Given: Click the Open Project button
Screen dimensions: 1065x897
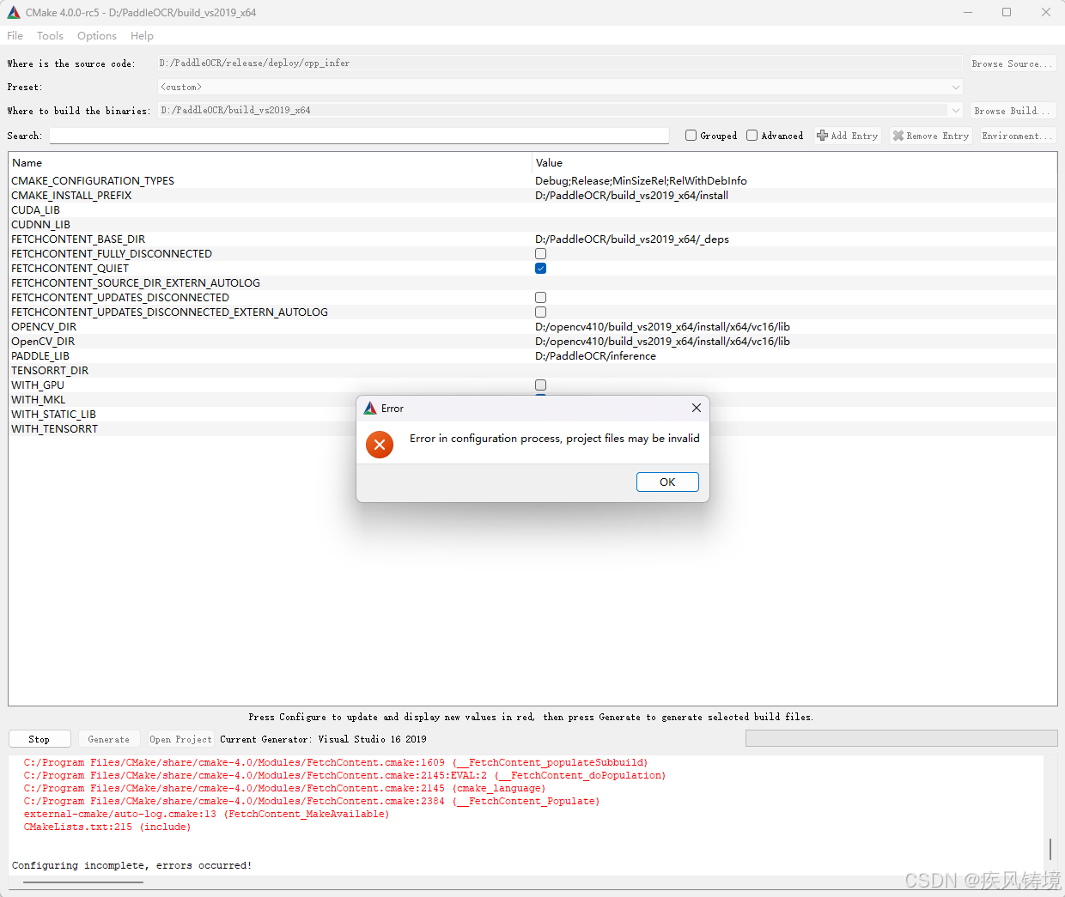Looking at the screenshot, I should tap(180, 739).
